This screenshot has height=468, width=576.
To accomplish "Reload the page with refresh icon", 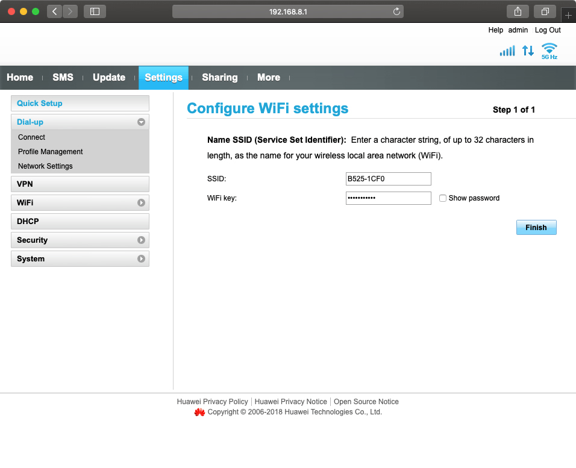I will tap(396, 11).
